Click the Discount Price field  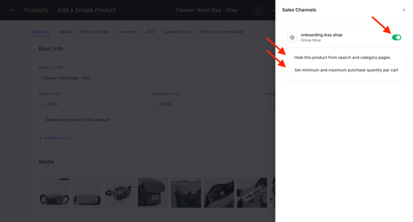click(x=206, y=105)
